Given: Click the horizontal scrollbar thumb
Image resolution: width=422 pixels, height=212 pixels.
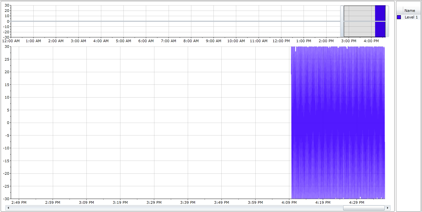Looking at the screenshot, I should coord(364,208).
